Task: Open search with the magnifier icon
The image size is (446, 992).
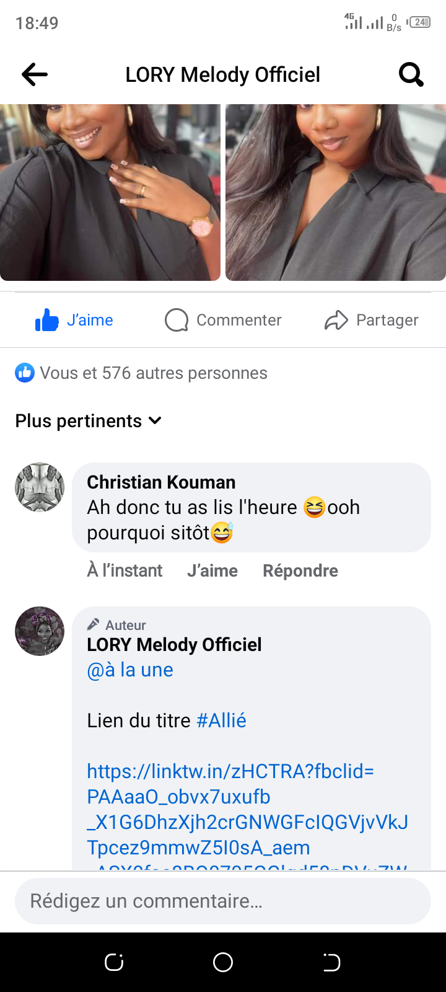Action: [x=411, y=75]
